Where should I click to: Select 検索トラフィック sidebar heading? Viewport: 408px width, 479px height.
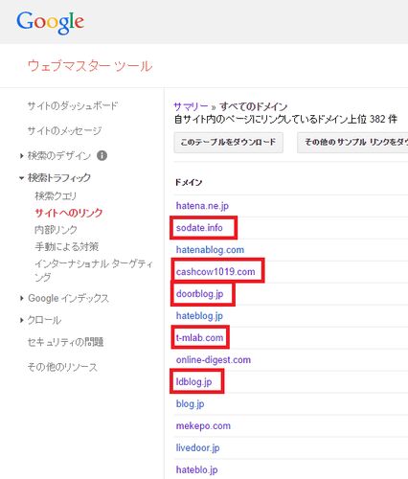[x=59, y=177]
